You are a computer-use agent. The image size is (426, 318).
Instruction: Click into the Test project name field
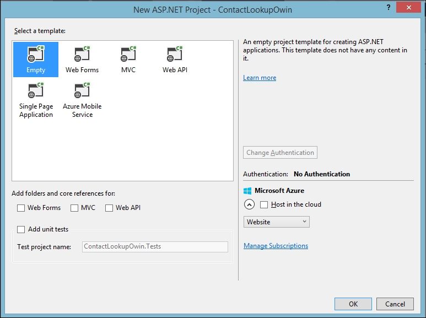pos(155,246)
